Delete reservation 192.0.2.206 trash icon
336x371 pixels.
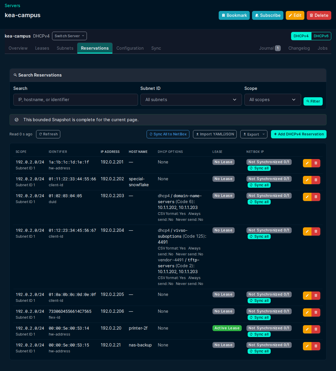tap(316, 312)
